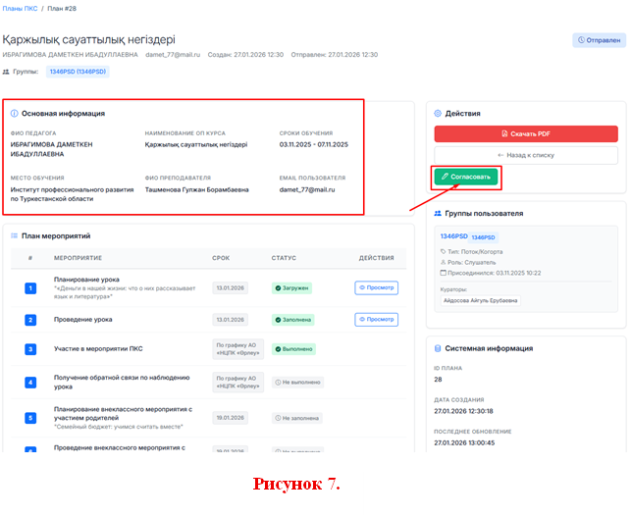Click the users icon beside Группы пользователя

click(x=438, y=213)
